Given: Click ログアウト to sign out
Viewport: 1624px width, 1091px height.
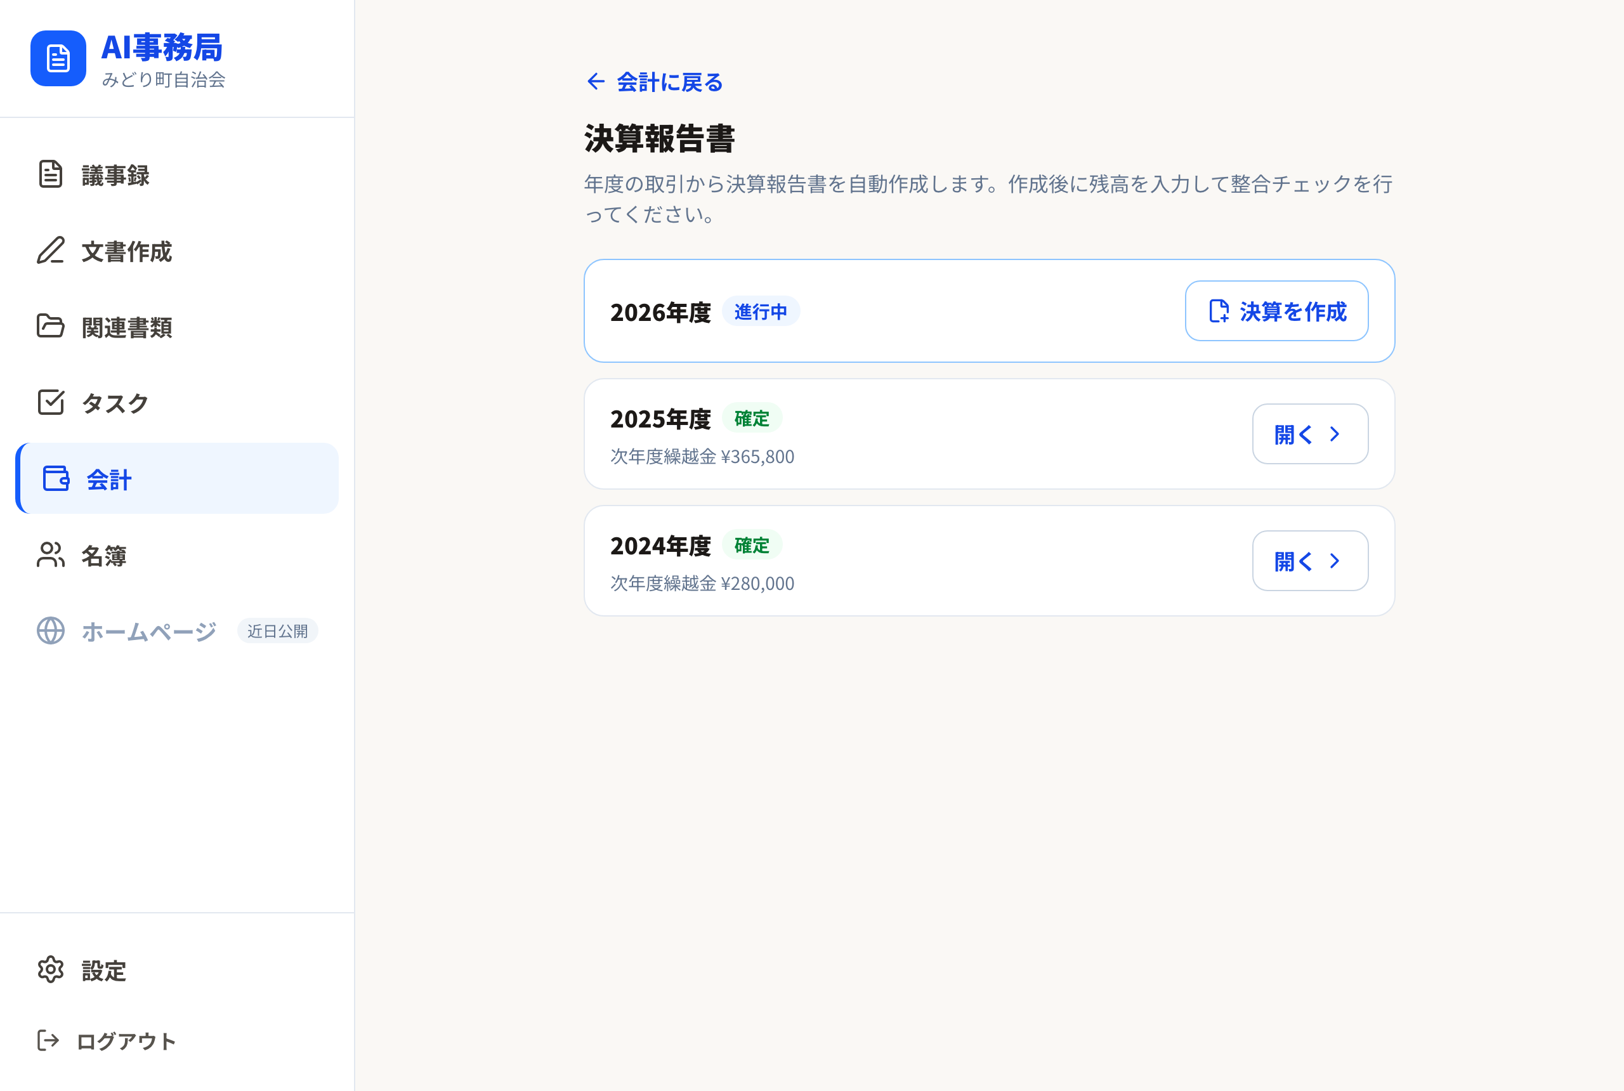Looking at the screenshot, I should pos(177,1041).
